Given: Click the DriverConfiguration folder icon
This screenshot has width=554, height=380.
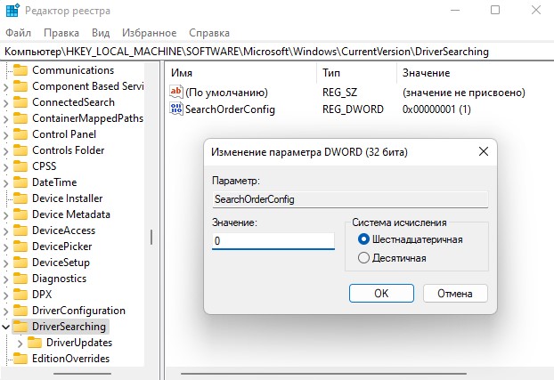Looking at the screenshot, I should 20,311.
